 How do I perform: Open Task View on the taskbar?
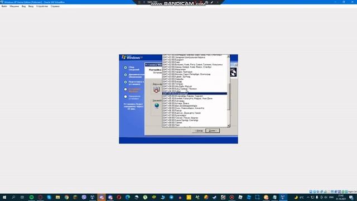(22, 197)
